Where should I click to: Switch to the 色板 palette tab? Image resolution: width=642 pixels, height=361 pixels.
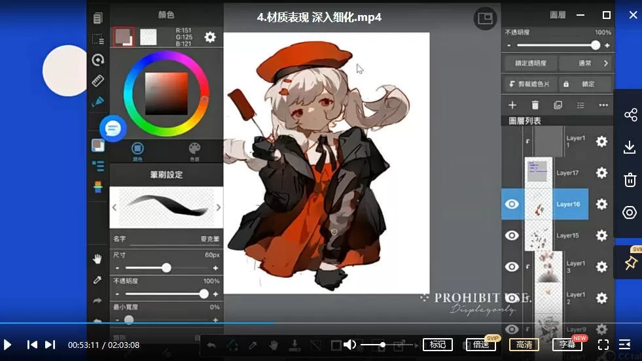[x=194, y=150]
